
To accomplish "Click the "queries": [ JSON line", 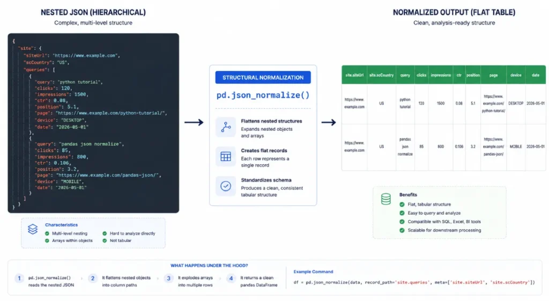I will coord(39,70).
